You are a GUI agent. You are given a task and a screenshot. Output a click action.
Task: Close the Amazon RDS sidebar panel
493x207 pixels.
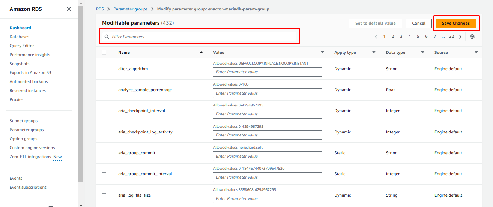tap(69, 9)
